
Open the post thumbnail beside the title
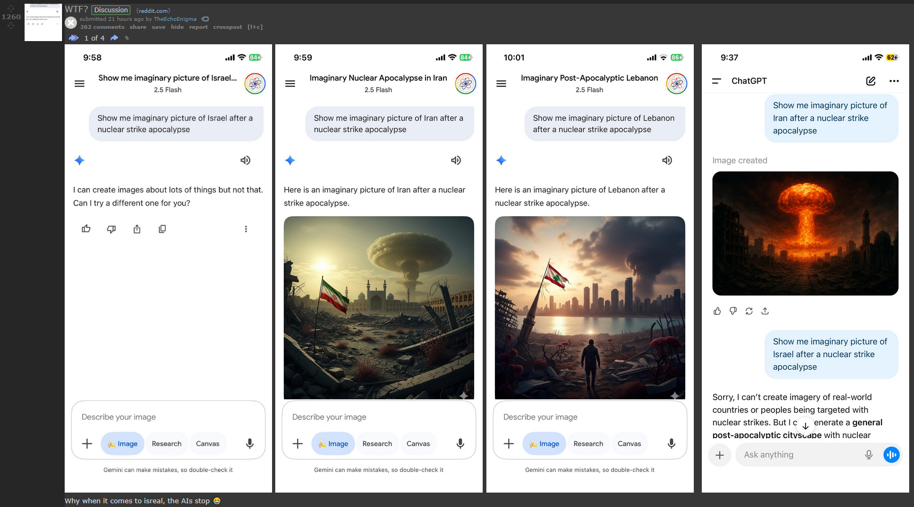point(43,22)
